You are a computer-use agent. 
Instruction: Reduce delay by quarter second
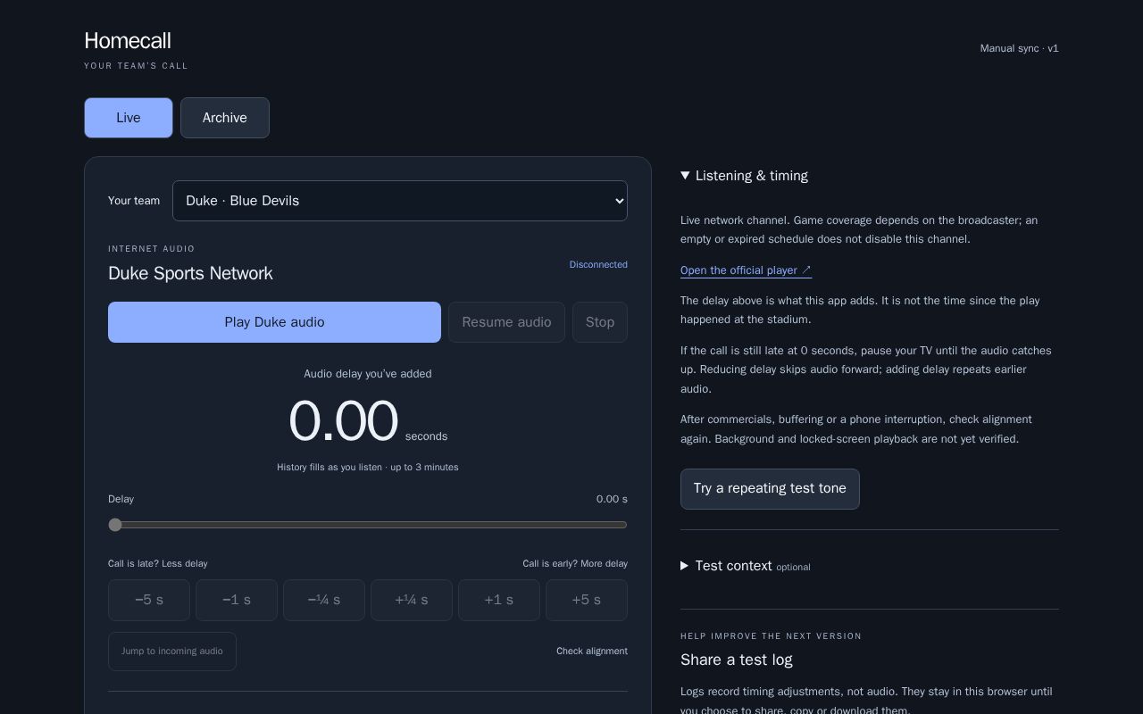tap(324, 600)
